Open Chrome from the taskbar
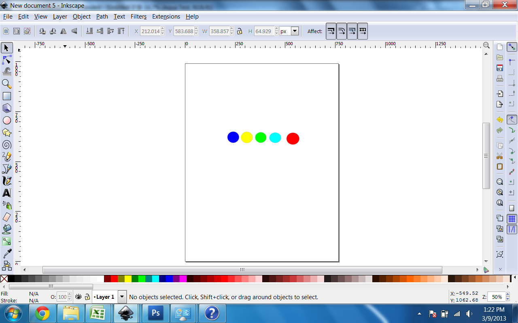518x323 pixels. [42, 313]
